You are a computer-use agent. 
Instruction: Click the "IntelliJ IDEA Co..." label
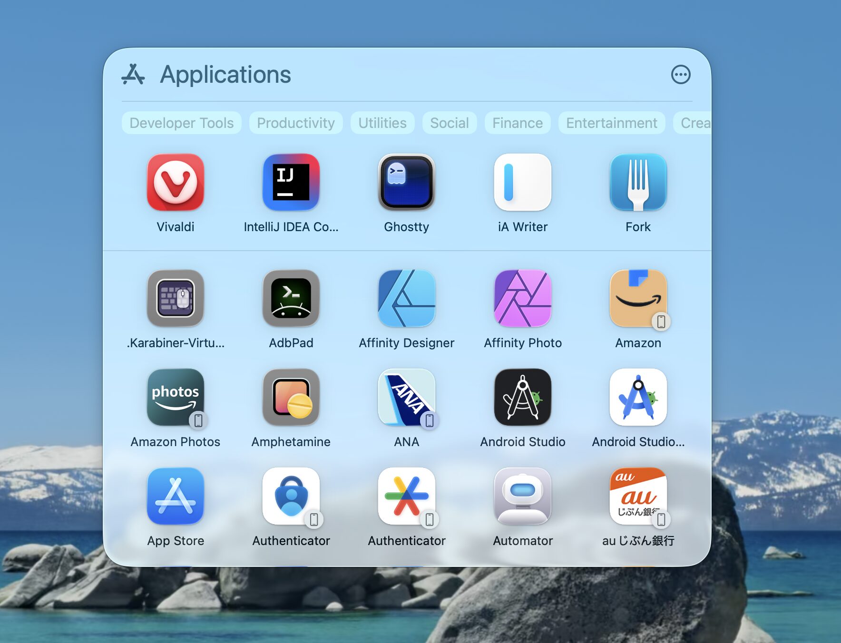291,227
